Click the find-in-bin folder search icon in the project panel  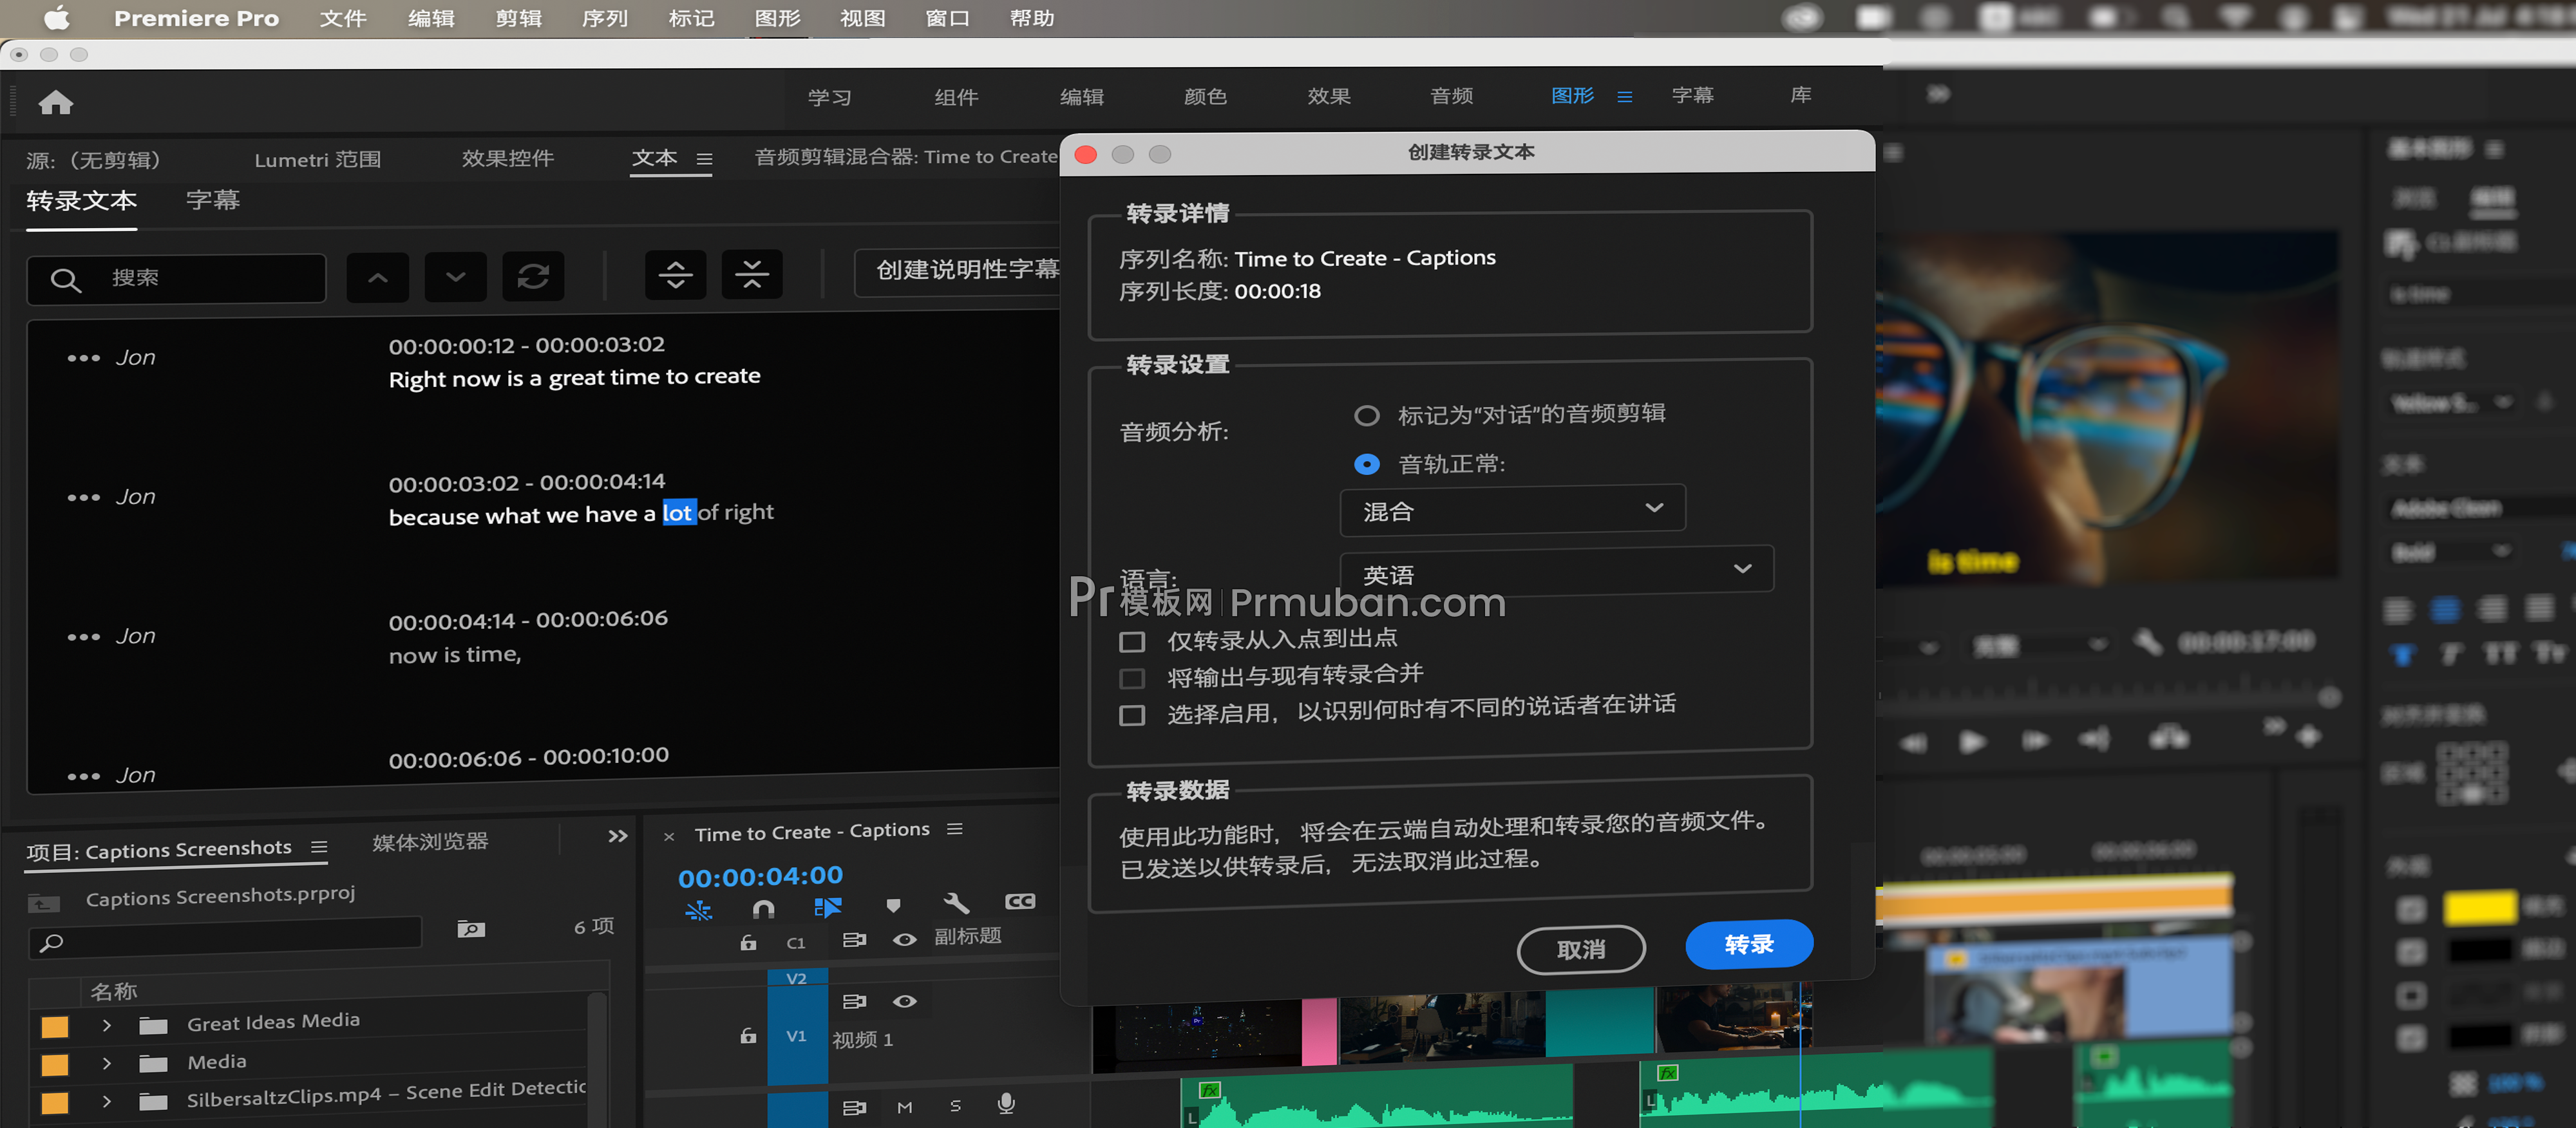click(471, 929)
